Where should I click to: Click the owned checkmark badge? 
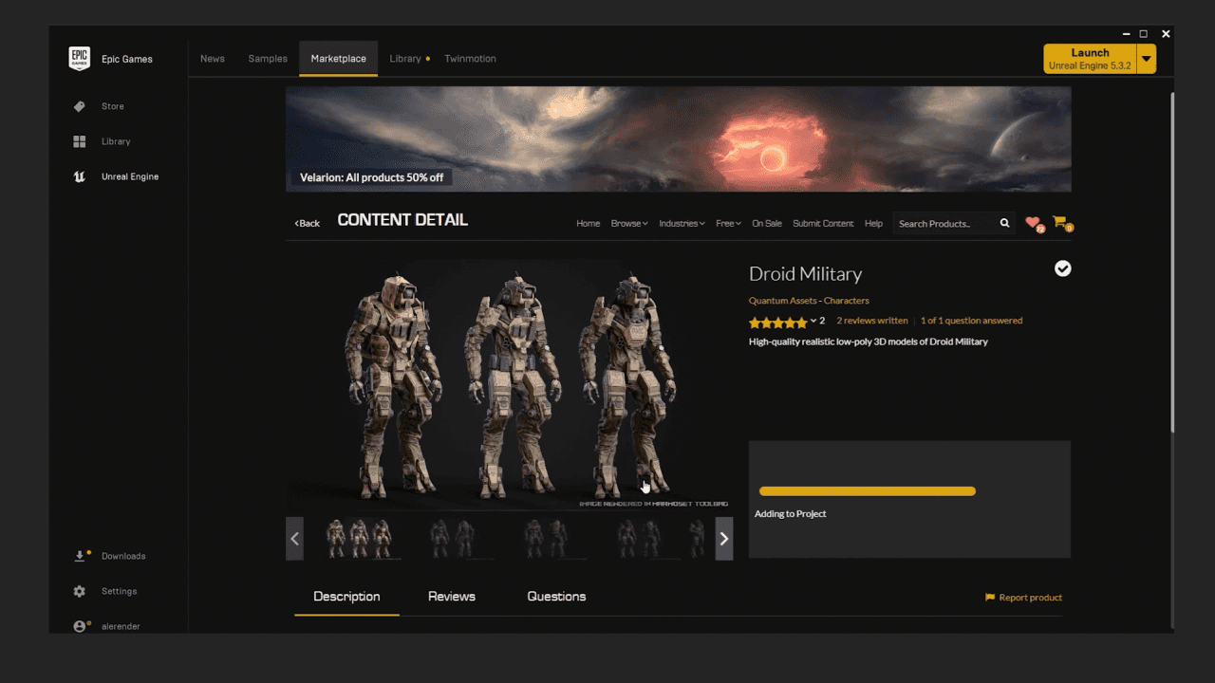1062,268
